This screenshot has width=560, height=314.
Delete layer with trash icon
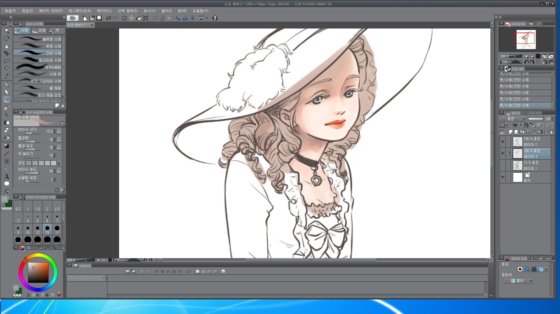(551, 132)
